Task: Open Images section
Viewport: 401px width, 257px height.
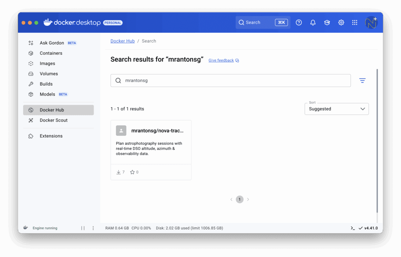Action: [x=58, y=63]
